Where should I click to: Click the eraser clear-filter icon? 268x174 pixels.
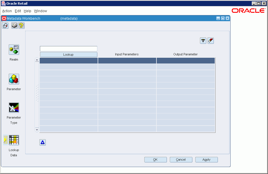coord(211,41)
